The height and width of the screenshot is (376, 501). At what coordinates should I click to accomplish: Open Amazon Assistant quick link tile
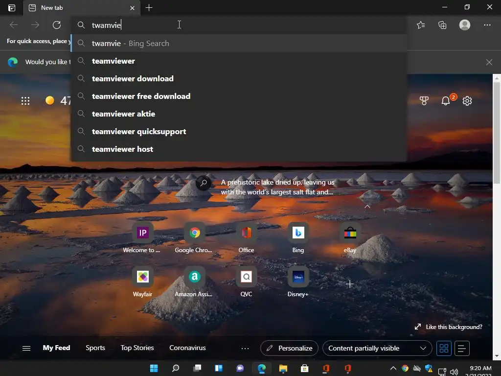point(194,282)
